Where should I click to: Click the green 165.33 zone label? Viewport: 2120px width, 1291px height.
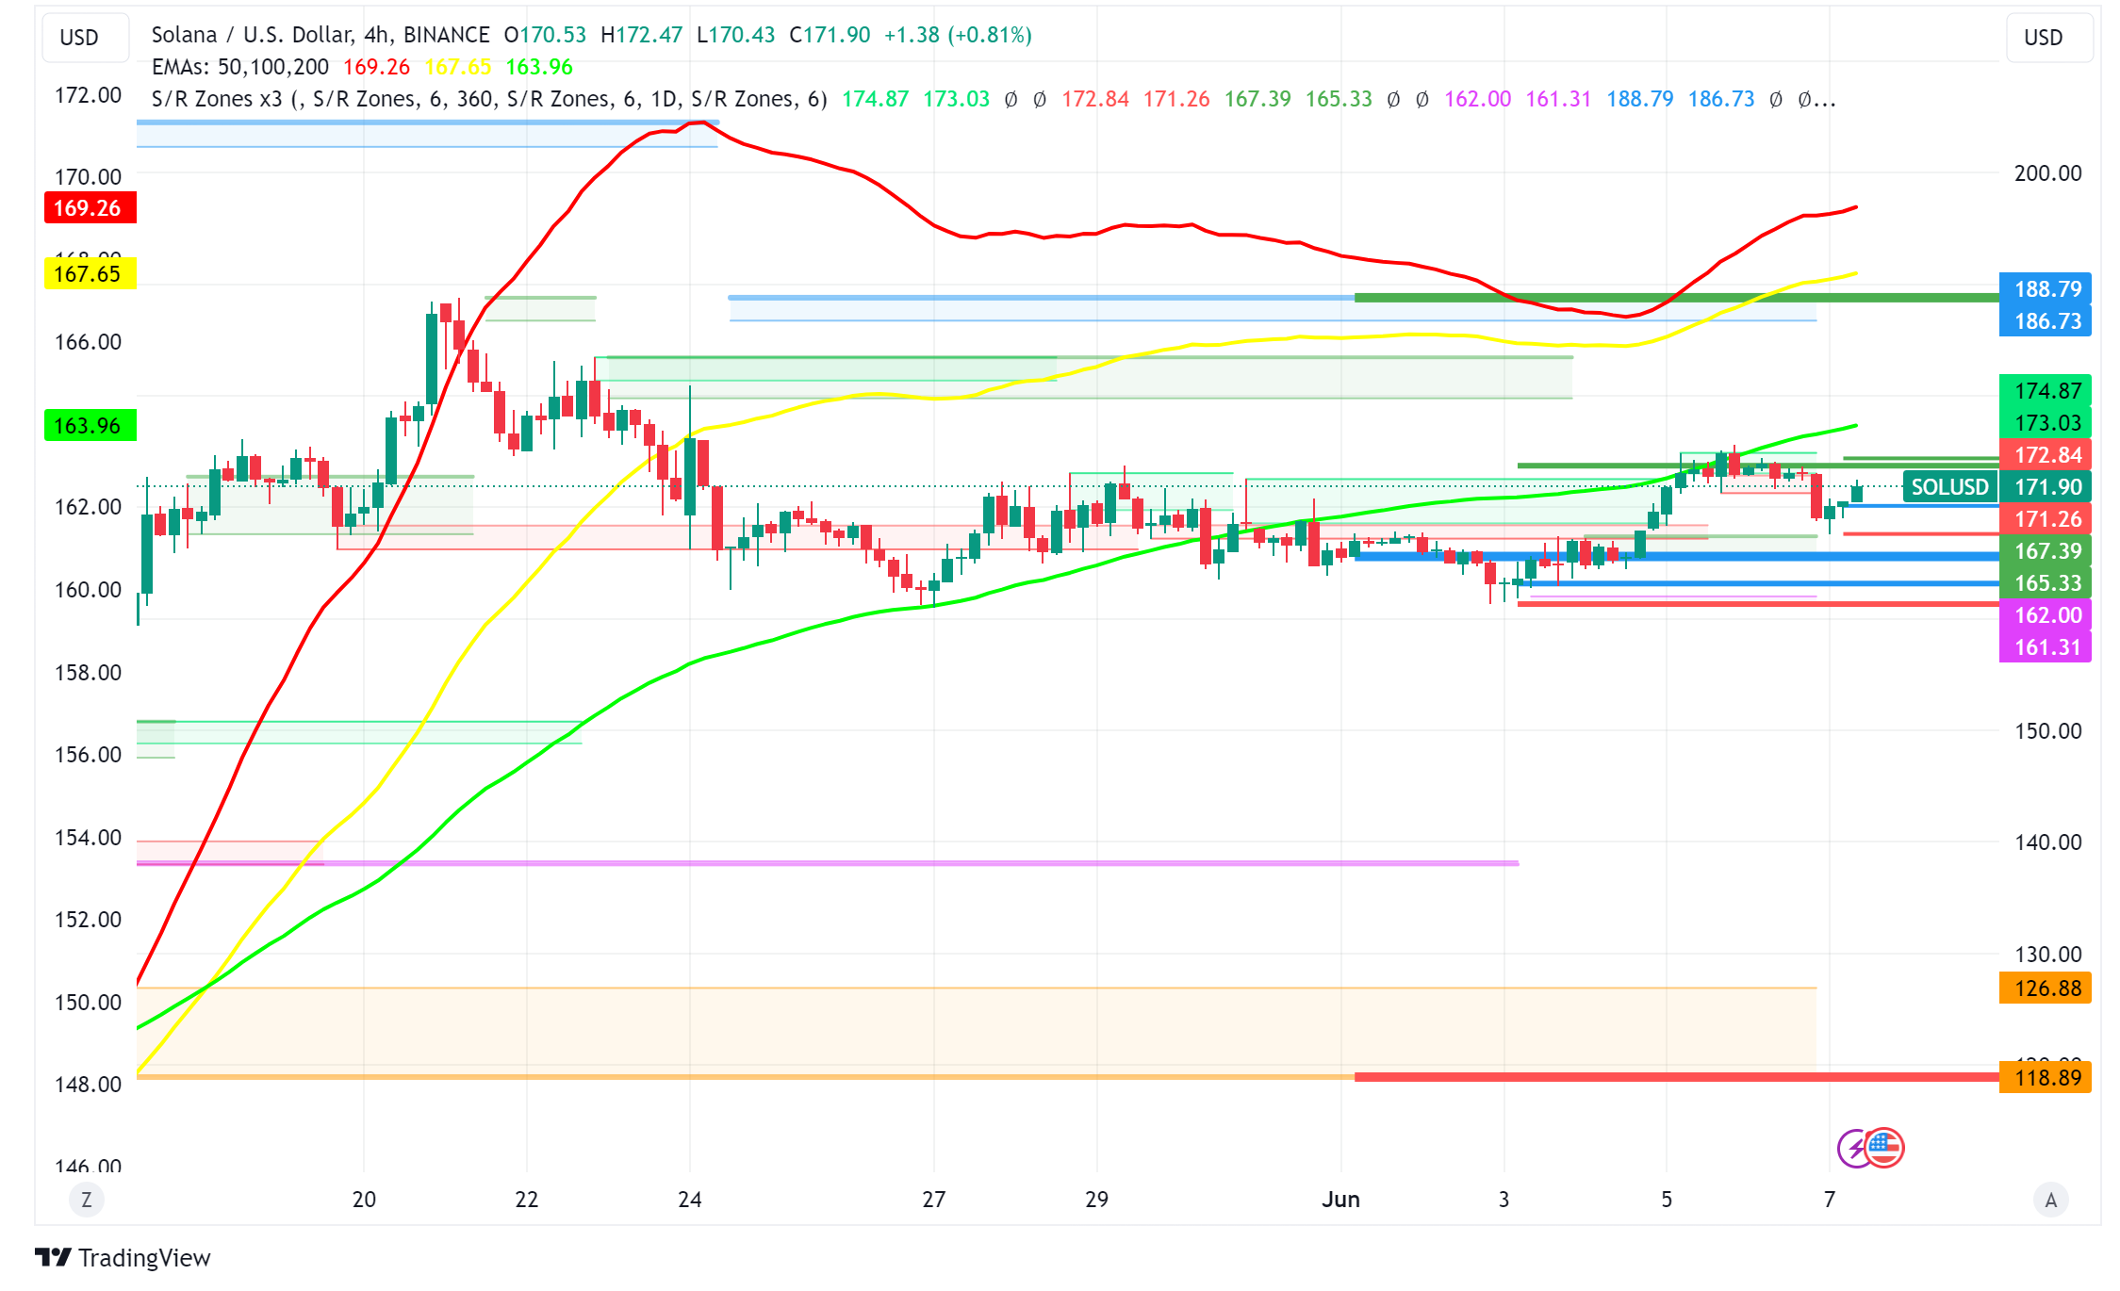pos(2046,582)
